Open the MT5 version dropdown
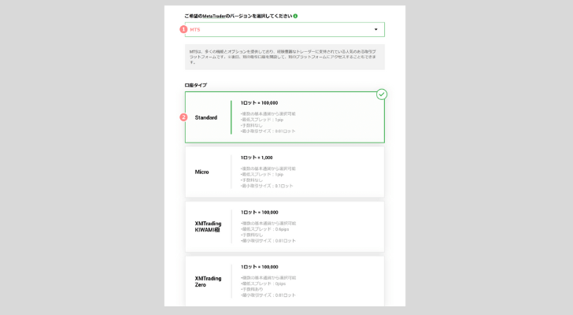573x315 pixels. [x=284, y=30]
